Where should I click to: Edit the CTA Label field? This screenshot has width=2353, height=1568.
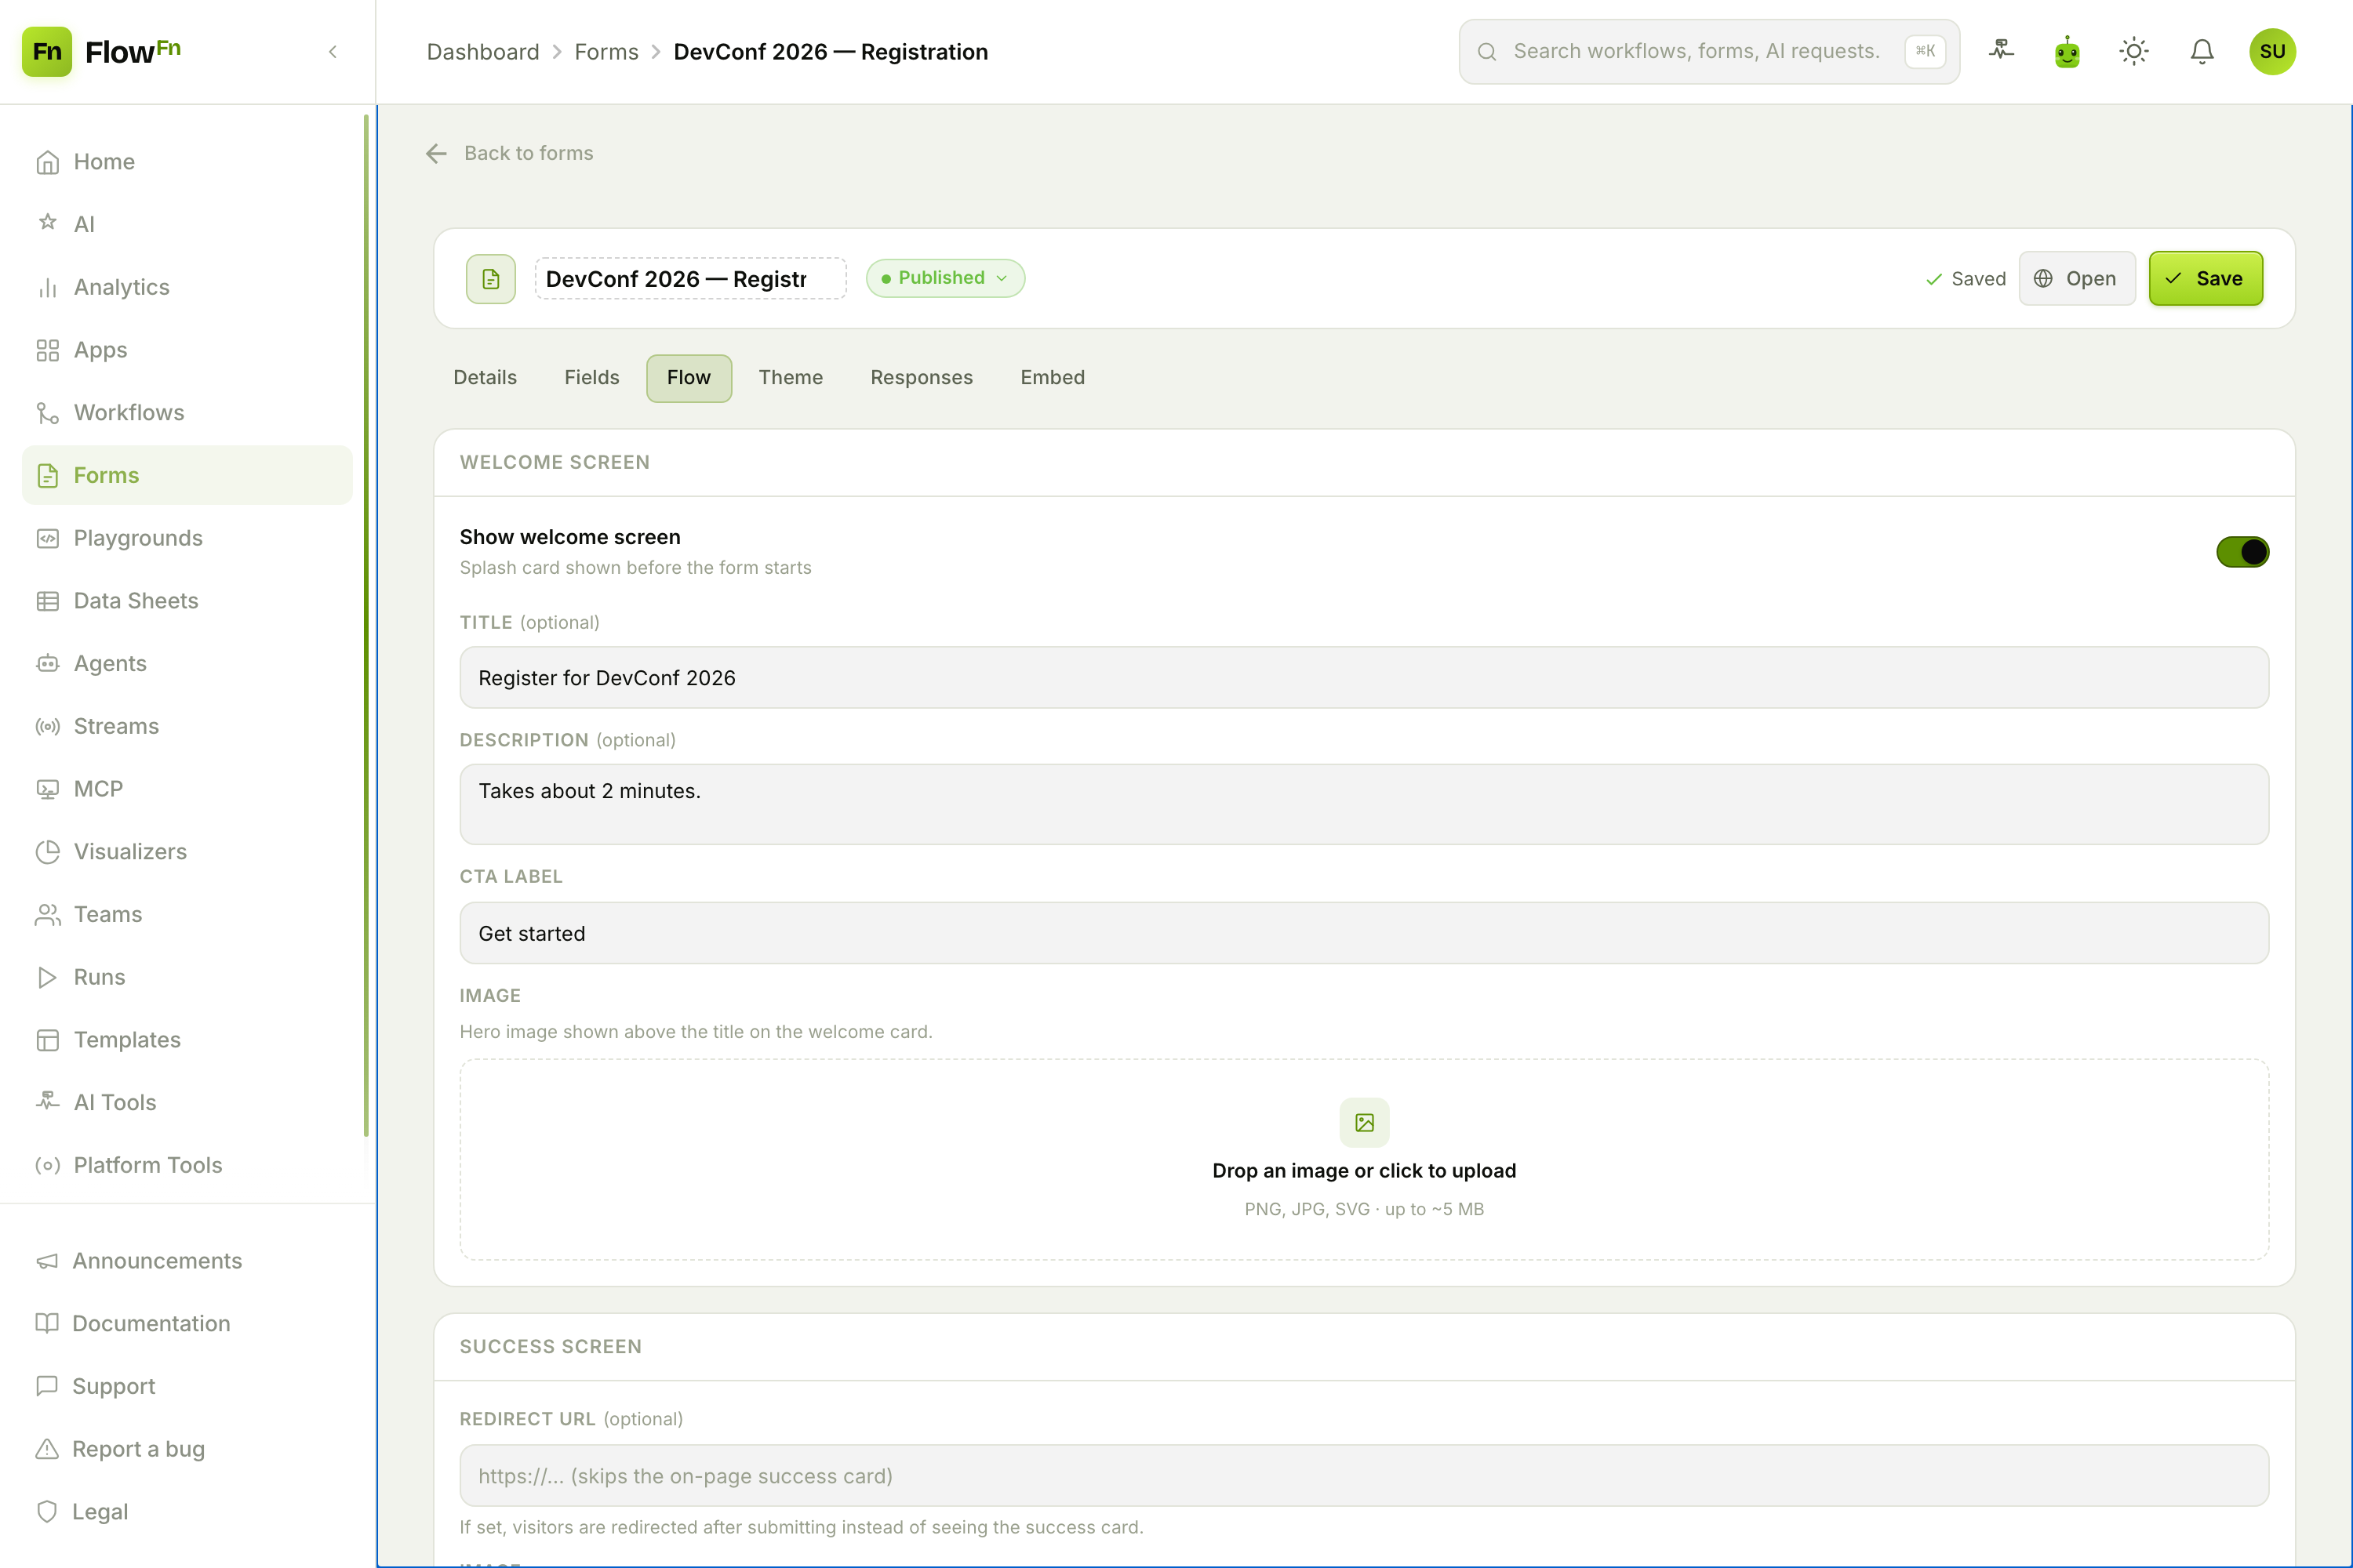pos(1364,933)
